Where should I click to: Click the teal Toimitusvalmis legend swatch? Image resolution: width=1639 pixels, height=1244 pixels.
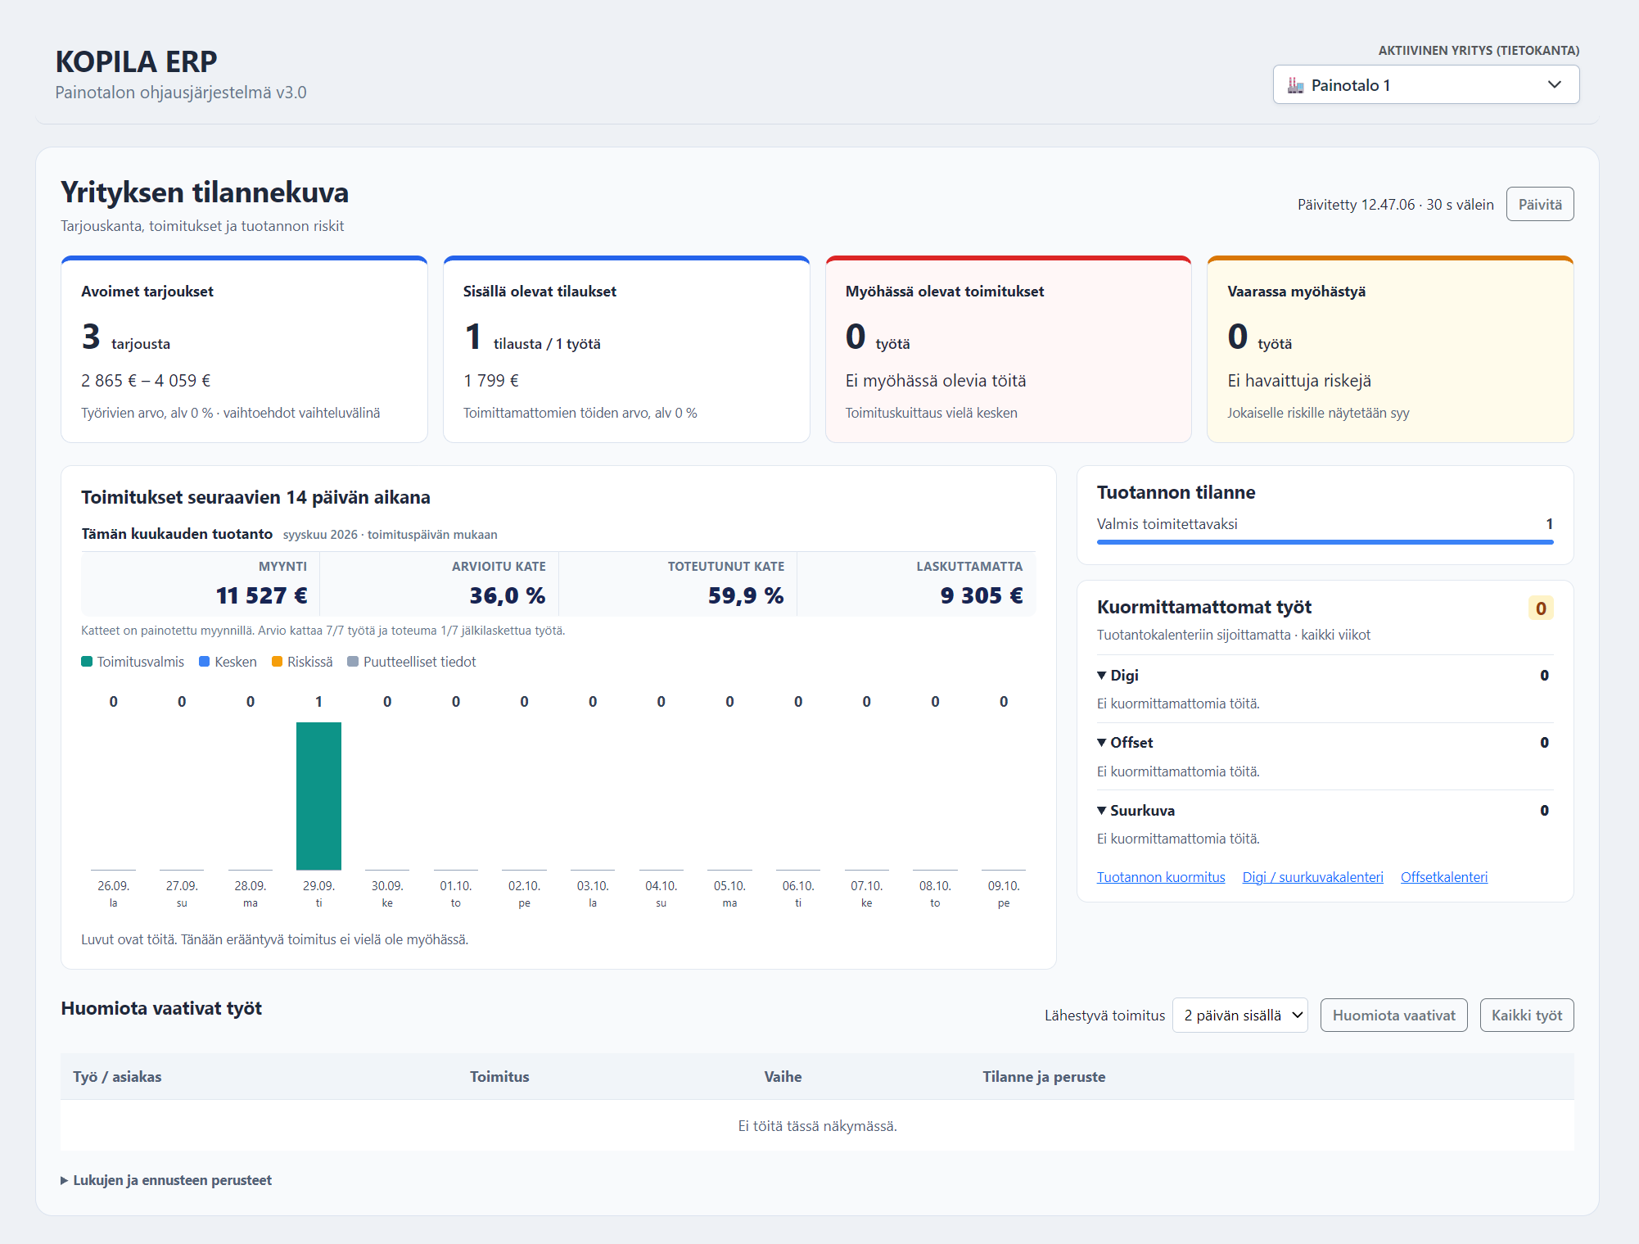[x=87, y=662]
